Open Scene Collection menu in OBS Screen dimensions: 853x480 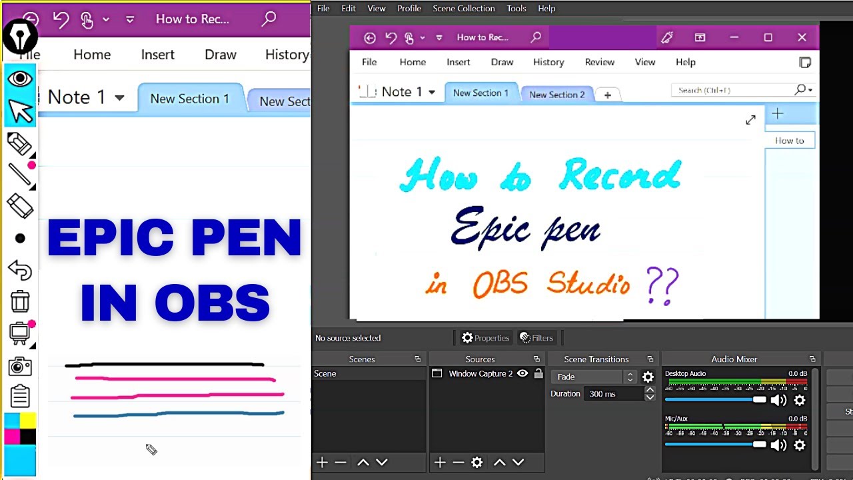(464, 9)
